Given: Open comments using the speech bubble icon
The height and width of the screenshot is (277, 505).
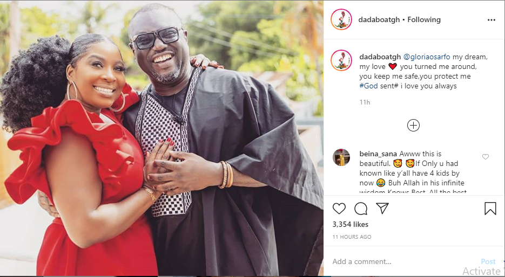Looking at the screenshot, I should (361, 209).
